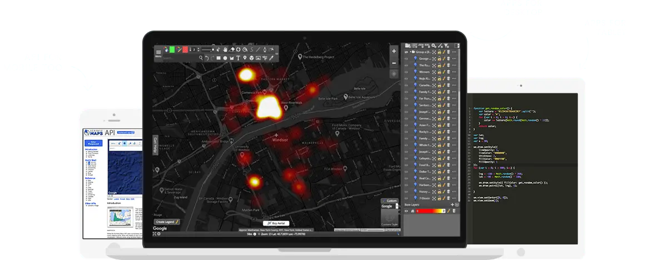
Task: Click the Get Help side tab
Action: 155,145
